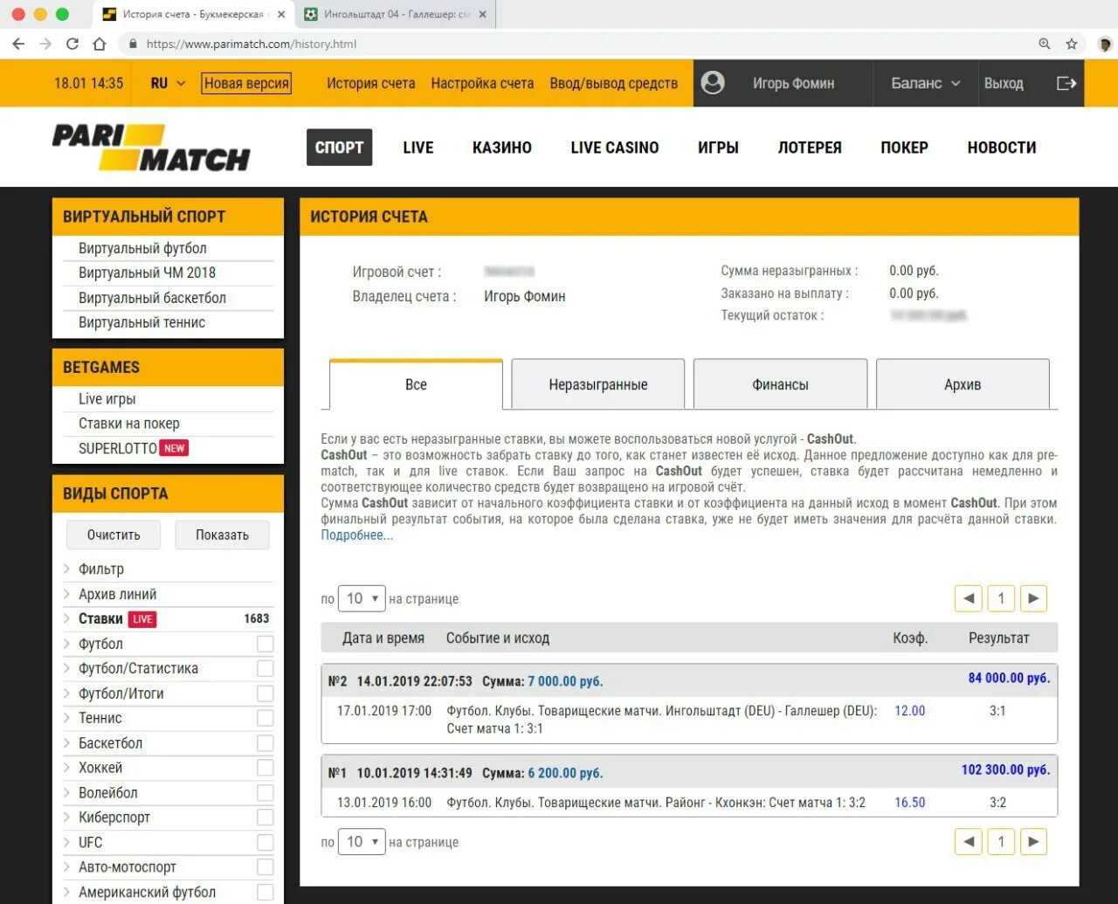Click the Показать button

click(222, 535)
